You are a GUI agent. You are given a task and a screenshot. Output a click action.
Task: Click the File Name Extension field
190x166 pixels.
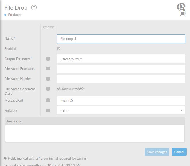tap(121, 69)
